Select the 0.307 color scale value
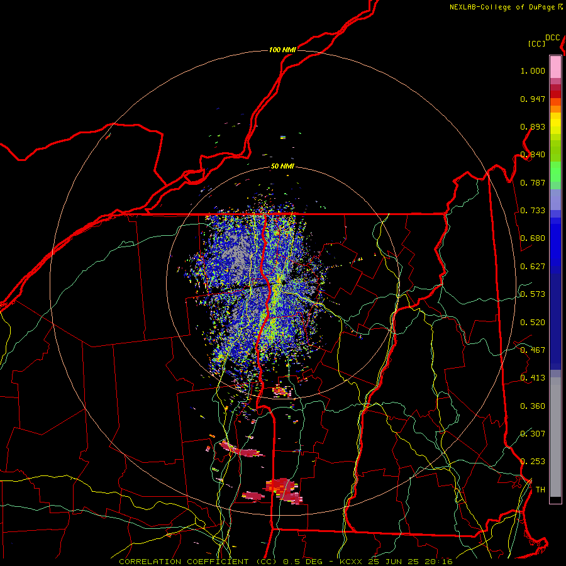 pyautogui.click(x=533, y=433)
